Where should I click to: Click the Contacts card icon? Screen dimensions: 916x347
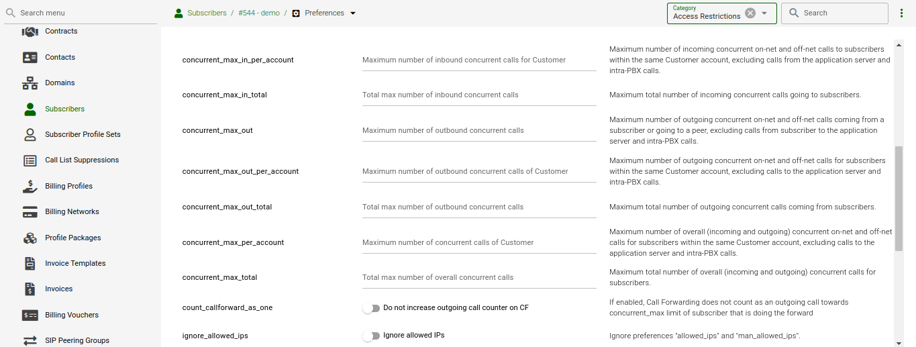tap(30, 58)
